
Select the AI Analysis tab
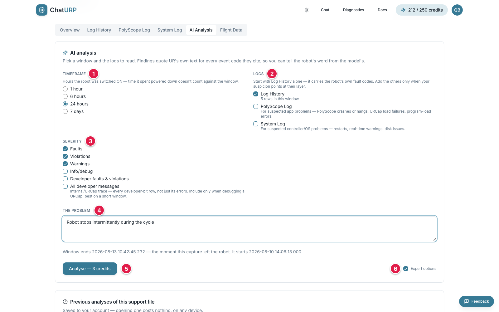(201, 30)
